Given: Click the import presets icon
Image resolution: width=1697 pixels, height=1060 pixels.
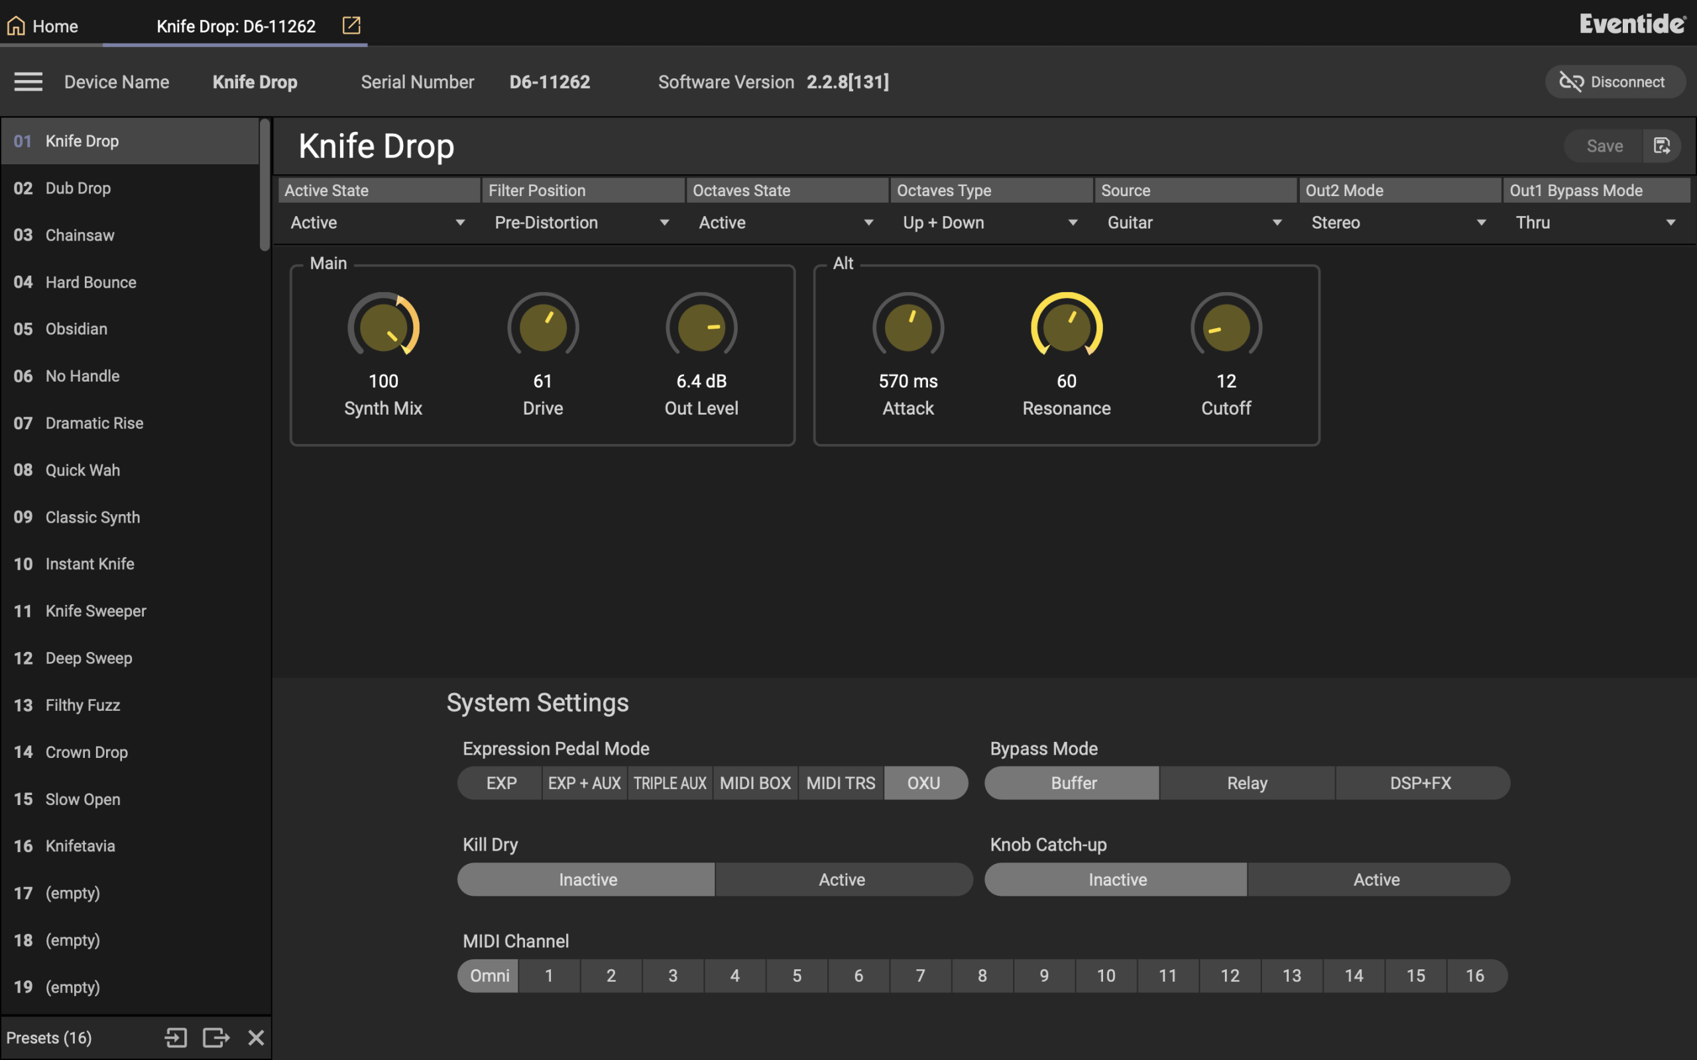Looking at the screenshot, I should point(176,1037).
